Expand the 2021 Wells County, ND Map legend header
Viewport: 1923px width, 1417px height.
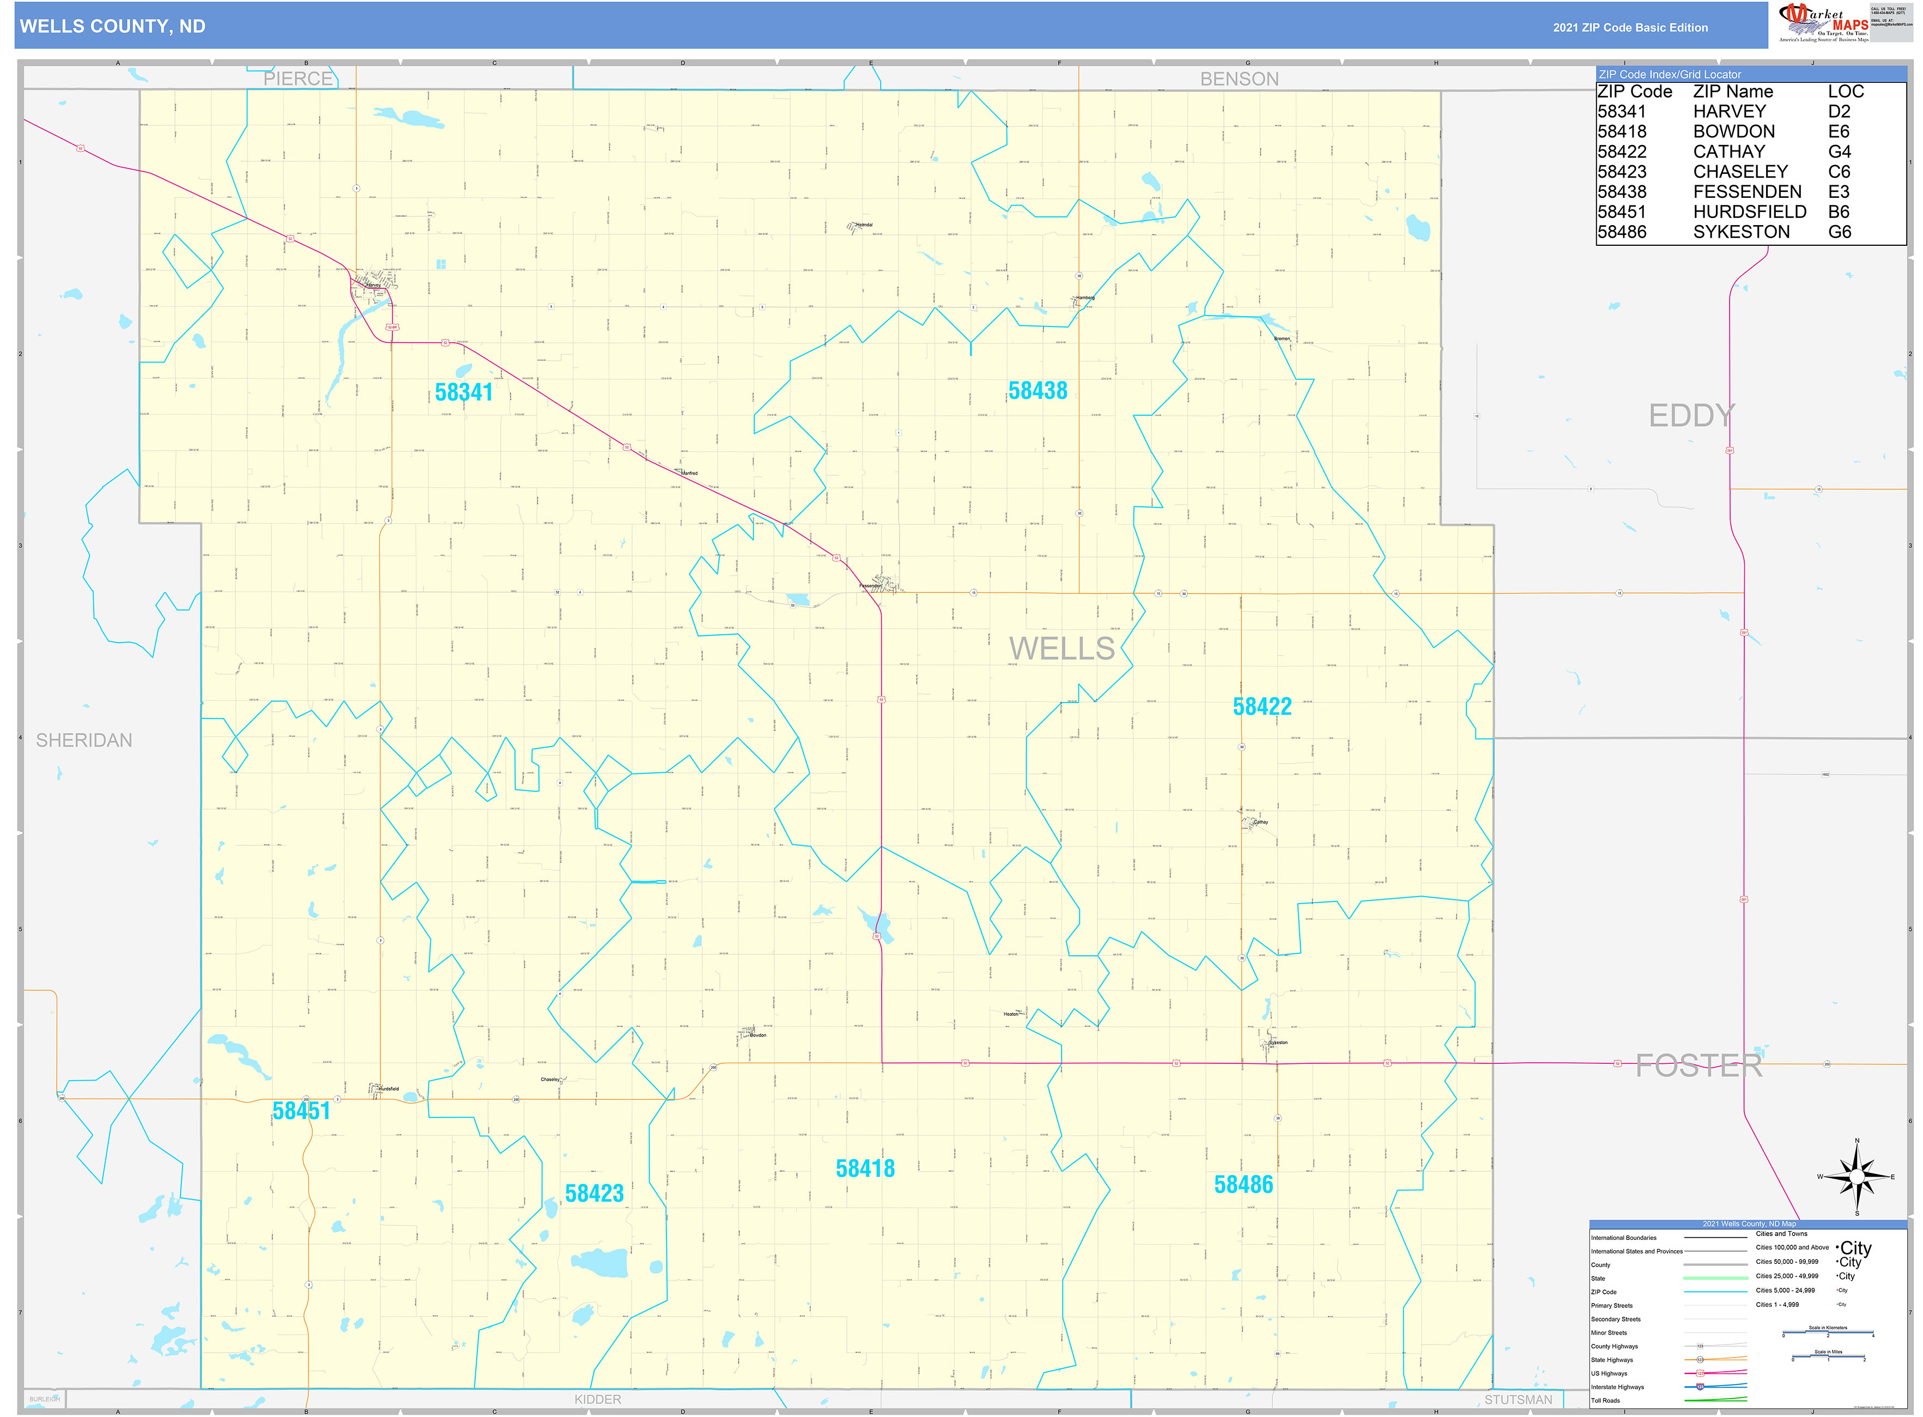point(1751,1224)
